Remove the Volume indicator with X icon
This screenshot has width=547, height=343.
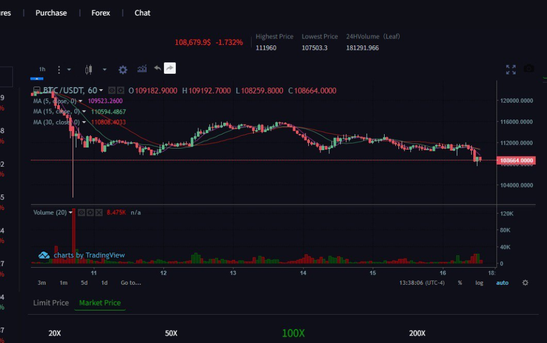(99, 213)
